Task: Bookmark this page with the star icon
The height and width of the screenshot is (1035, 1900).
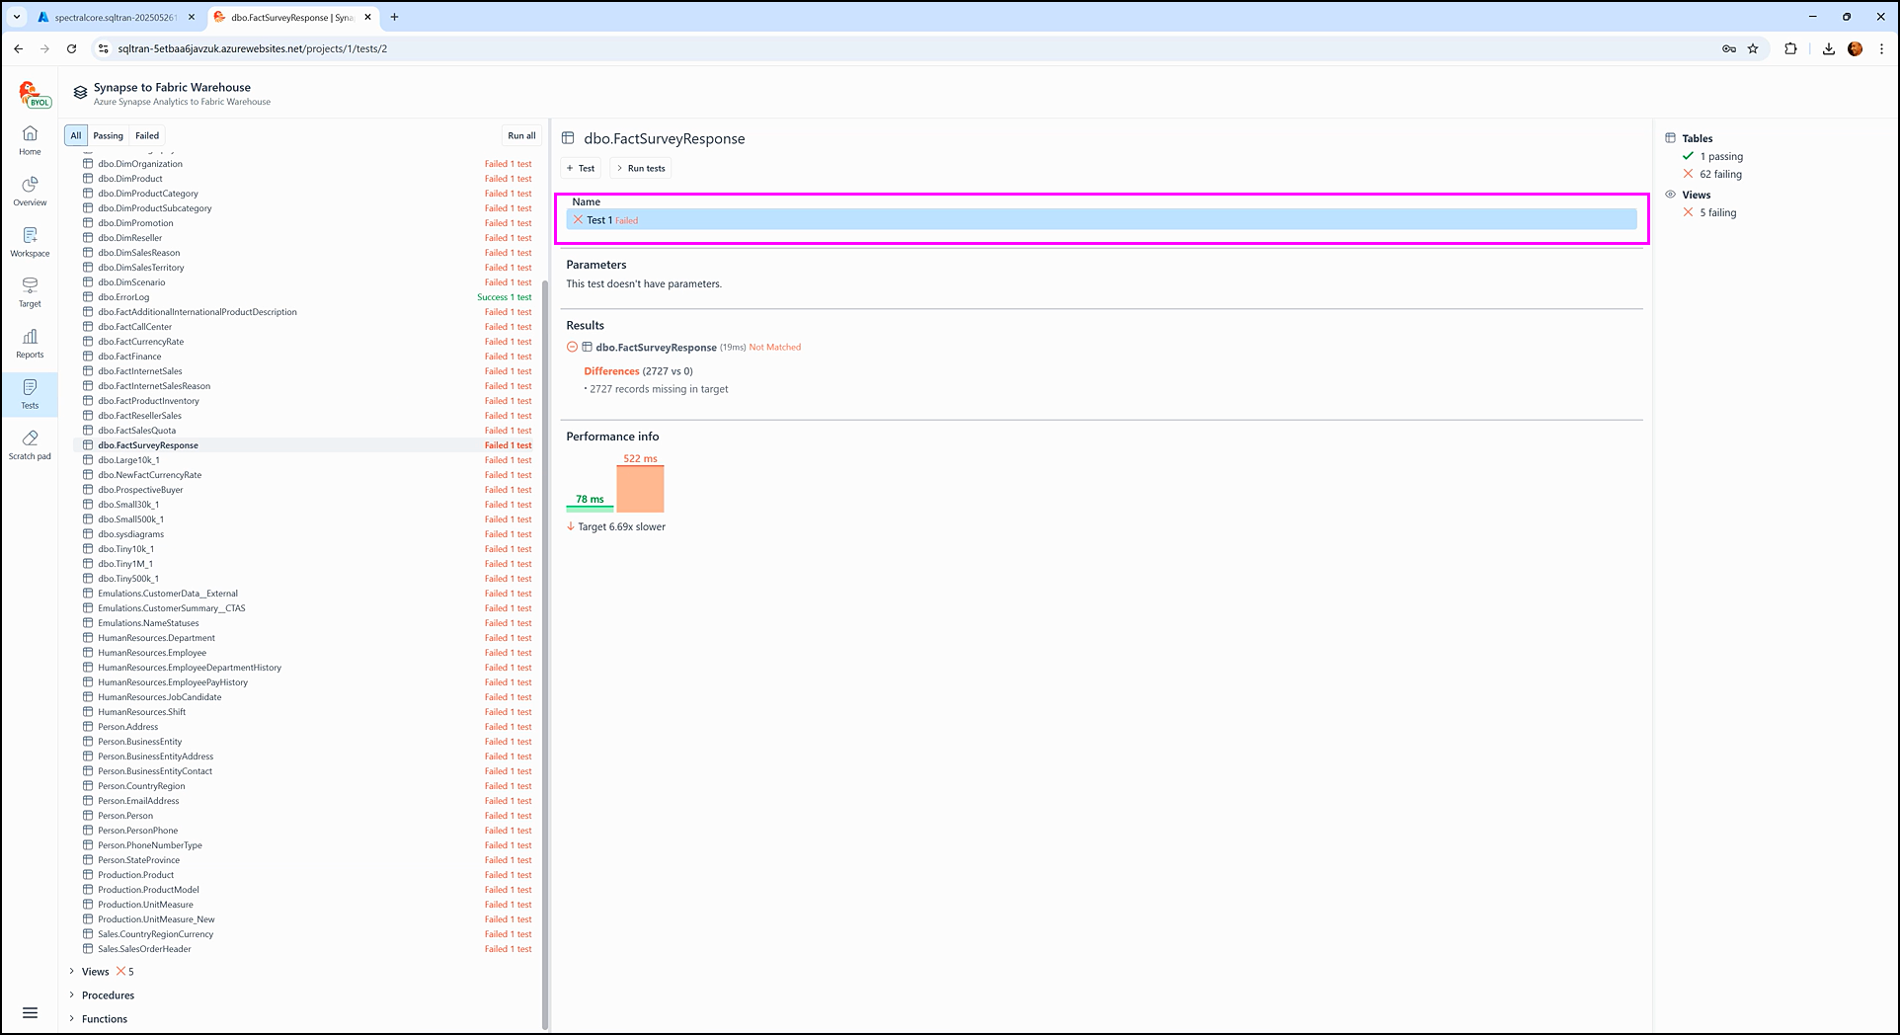Action: (1753, 48)
